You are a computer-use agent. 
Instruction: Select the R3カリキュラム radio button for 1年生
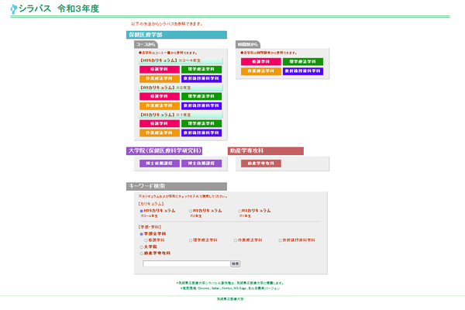pos(239,211)
